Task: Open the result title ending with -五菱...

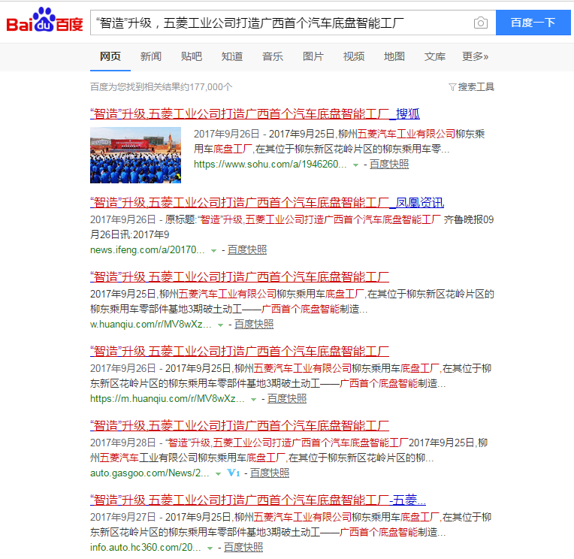Action: pos(258,500)
